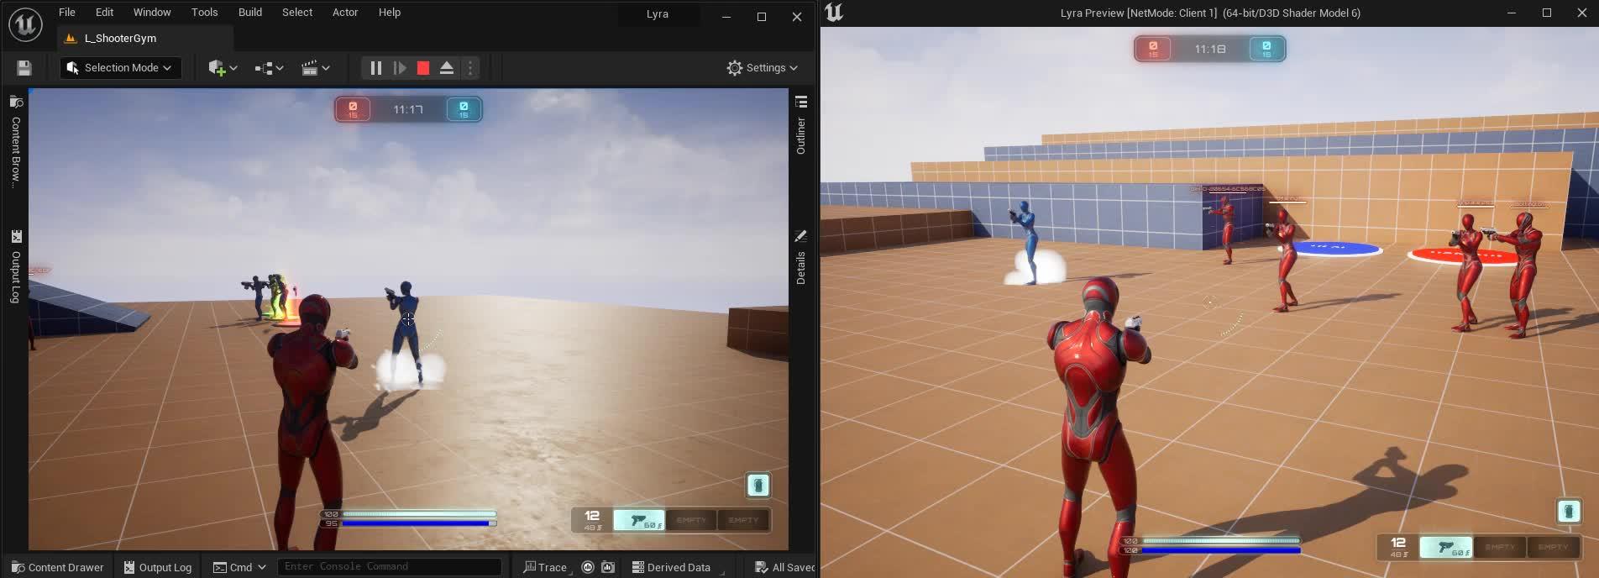The image size is (1599, 578).
Task: Select the pistol weapon slot in editor viewport
Action: tap(639, 521)
